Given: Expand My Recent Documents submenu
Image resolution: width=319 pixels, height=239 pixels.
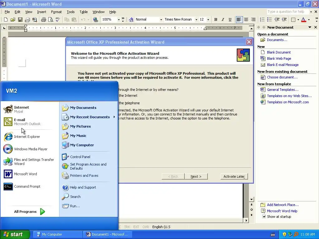Looking at the screenshot, I should (89, 117).
